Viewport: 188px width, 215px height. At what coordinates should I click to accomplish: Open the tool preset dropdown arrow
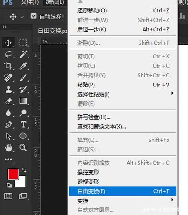click(22, 17)
